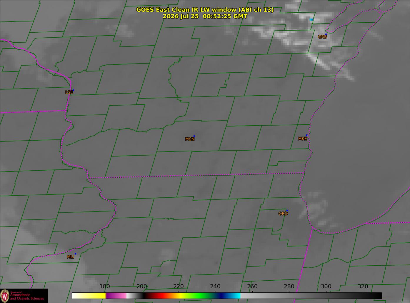Viewport: 410px width, 303px height.
Task: Select the MKE station marker
Action: [x=306, y=135]
